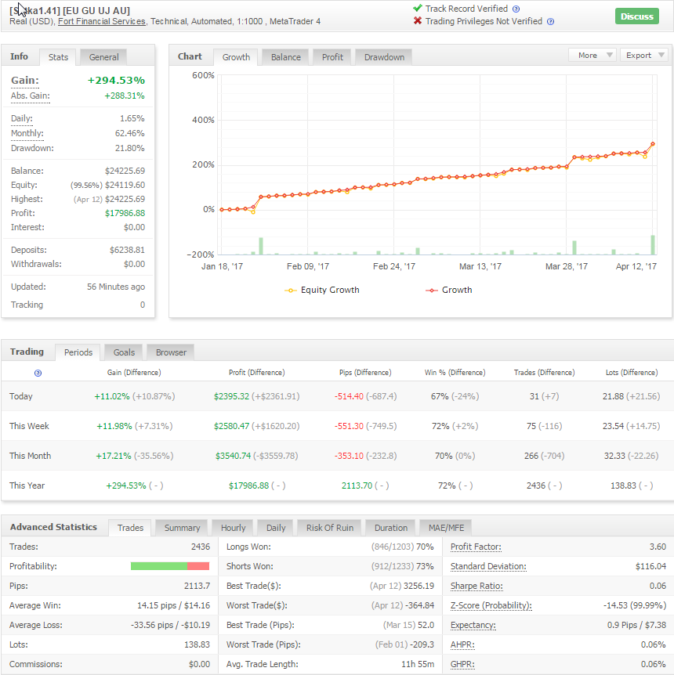
Task: Click the Longs Won value 70%
Action: click(x=425, y=547)
